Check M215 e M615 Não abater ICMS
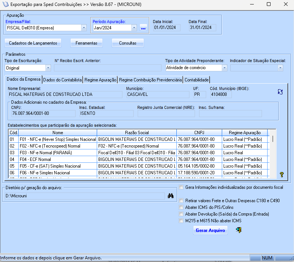This screenshot has height=262, width=294. point(181,221)
